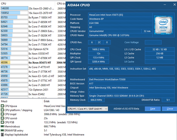Click the CPU platform / stepping icon
This screenshot has width=177, height=140.
[x=2, y=110]
